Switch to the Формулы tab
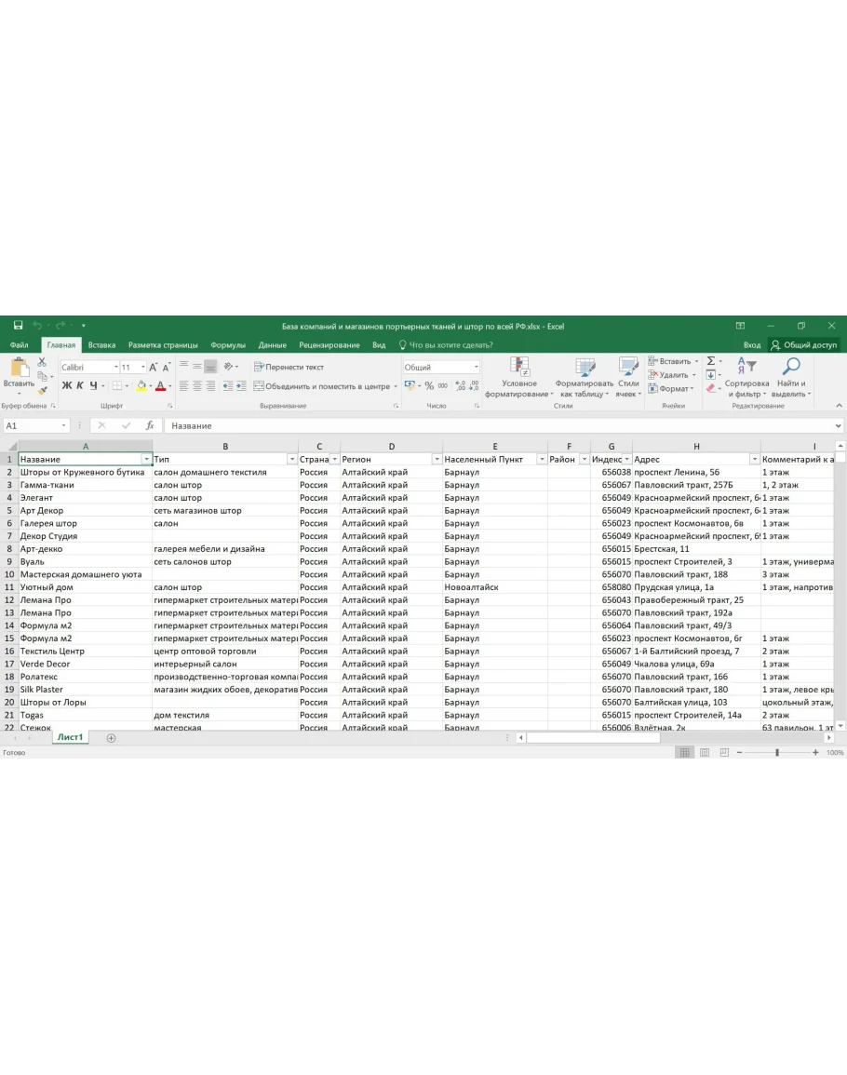847x1075 pixels. point(228,345)
